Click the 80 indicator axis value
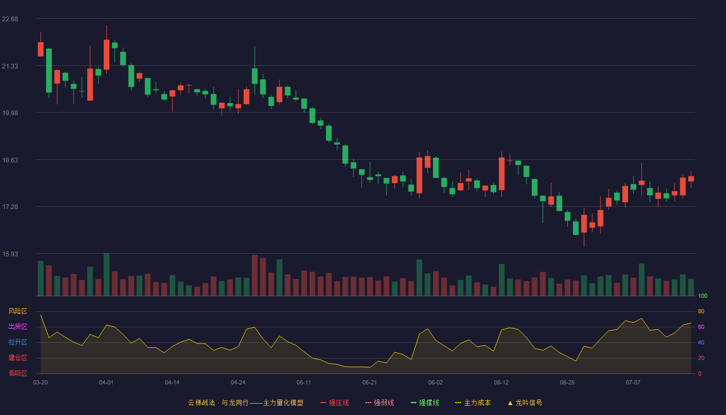This screenshot has width=726, height=415. click(701, 311)
